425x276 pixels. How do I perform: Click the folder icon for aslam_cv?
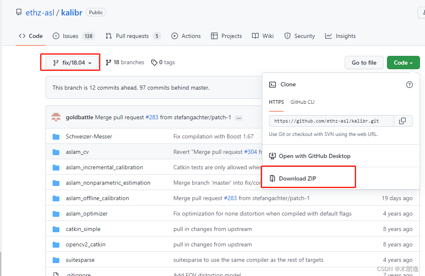[x=56, y=152]
